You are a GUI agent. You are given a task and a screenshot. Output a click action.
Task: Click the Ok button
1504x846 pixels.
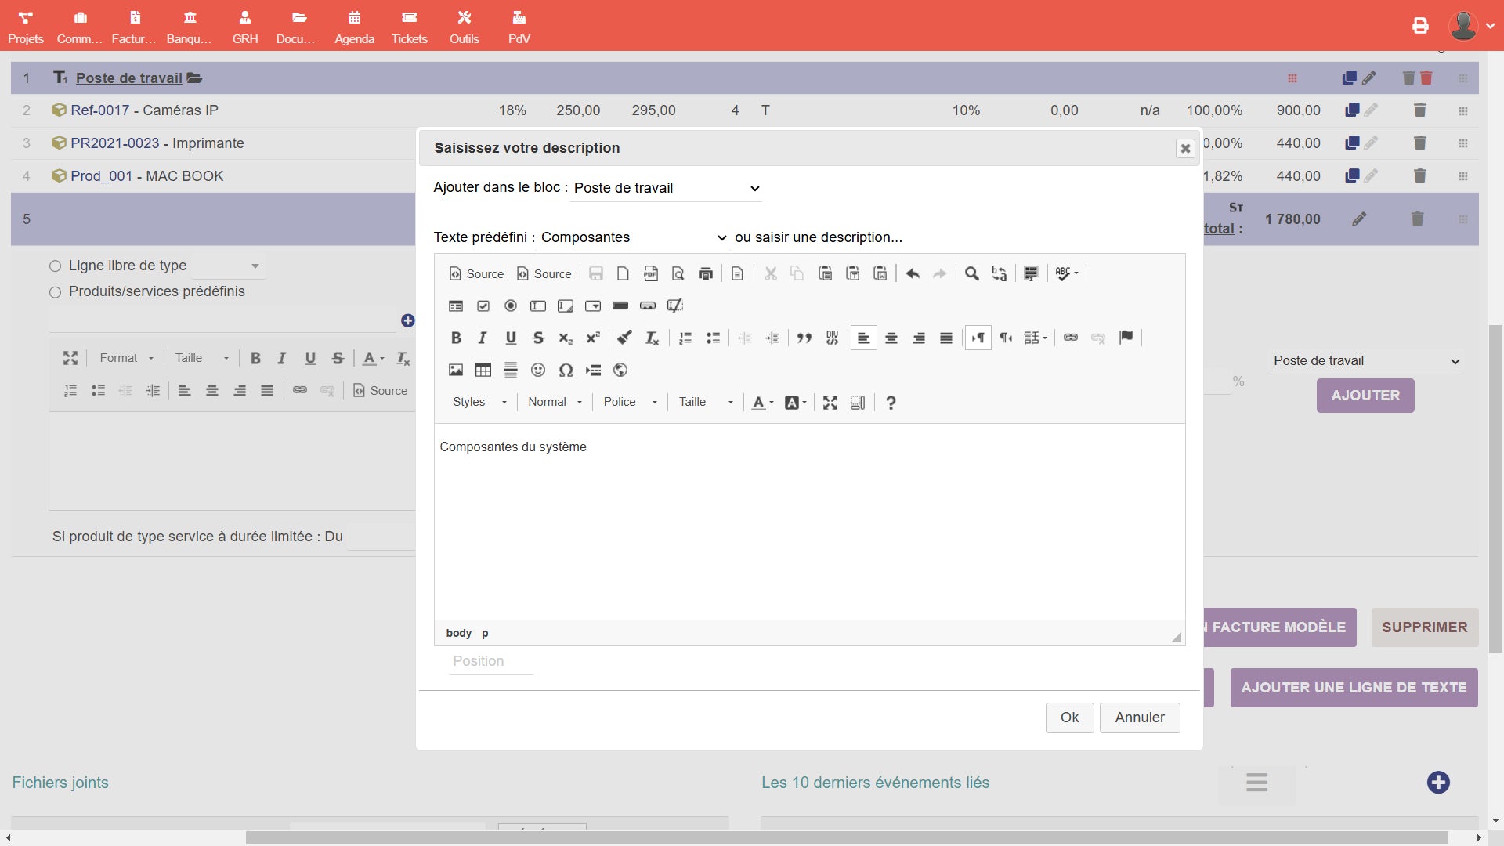tap(1069, 718)
